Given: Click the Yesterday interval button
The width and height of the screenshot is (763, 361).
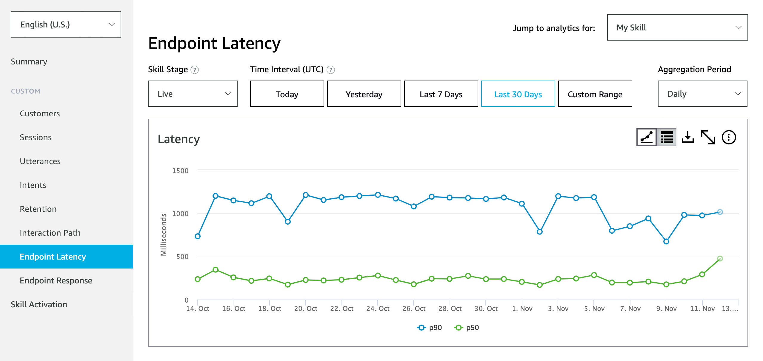Looking at the screenshot, I should click(x=364, y=94).
